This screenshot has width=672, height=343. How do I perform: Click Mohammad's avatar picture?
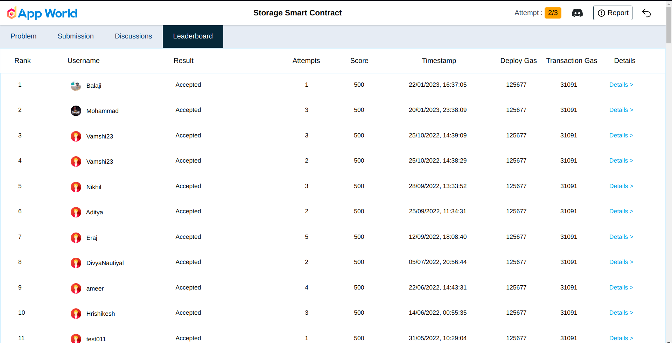pyautogui.click(x=76, y=111)
